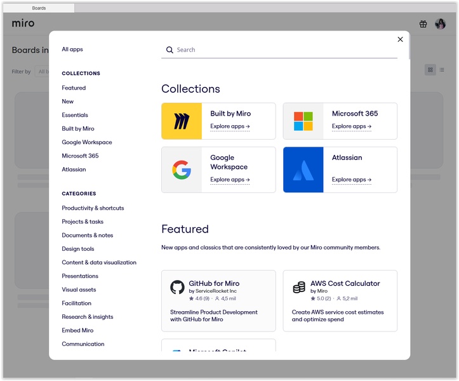
Task: Click the Atlassian logo icon
Action: point(303,170)
